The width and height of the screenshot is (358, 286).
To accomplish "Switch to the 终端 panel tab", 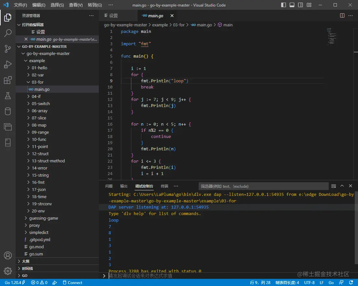I will (165, 186).
